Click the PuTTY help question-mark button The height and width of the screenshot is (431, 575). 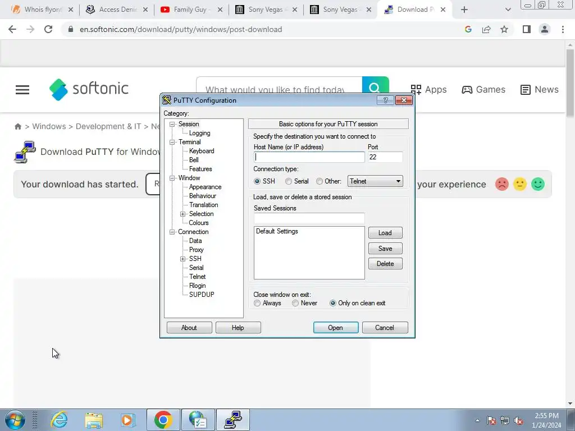385,100
